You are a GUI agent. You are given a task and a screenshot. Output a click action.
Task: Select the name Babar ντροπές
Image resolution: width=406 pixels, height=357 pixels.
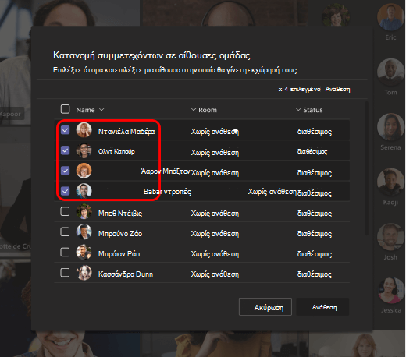tap(167, 192)
